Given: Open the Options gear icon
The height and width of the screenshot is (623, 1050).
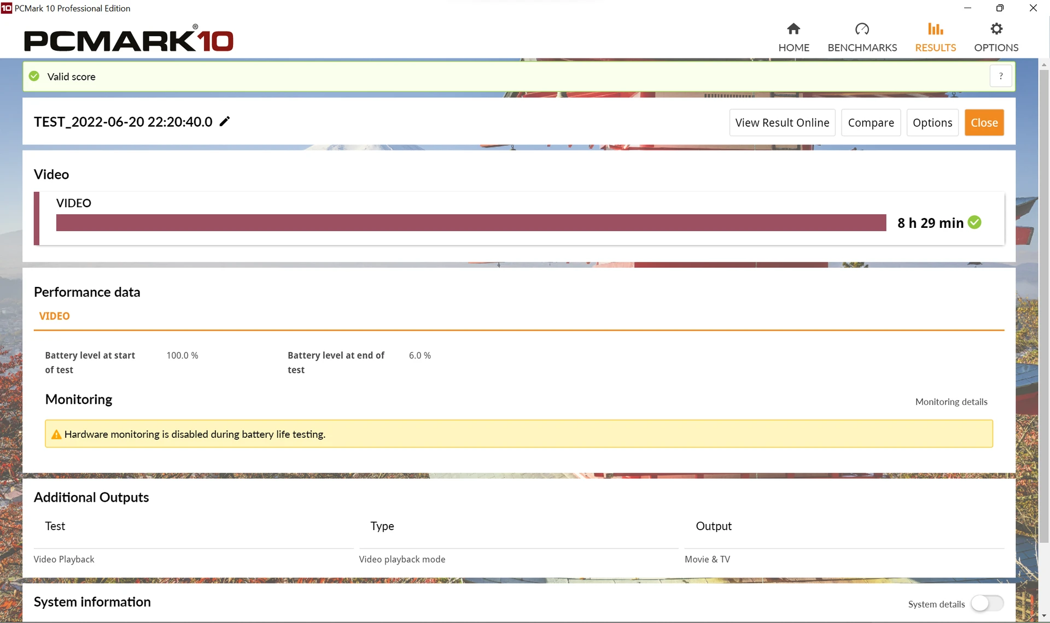Looking at the screenshot, I should point(996,28).
